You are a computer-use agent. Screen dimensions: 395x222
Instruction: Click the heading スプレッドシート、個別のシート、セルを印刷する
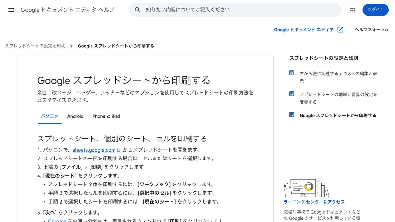[122, 138]
